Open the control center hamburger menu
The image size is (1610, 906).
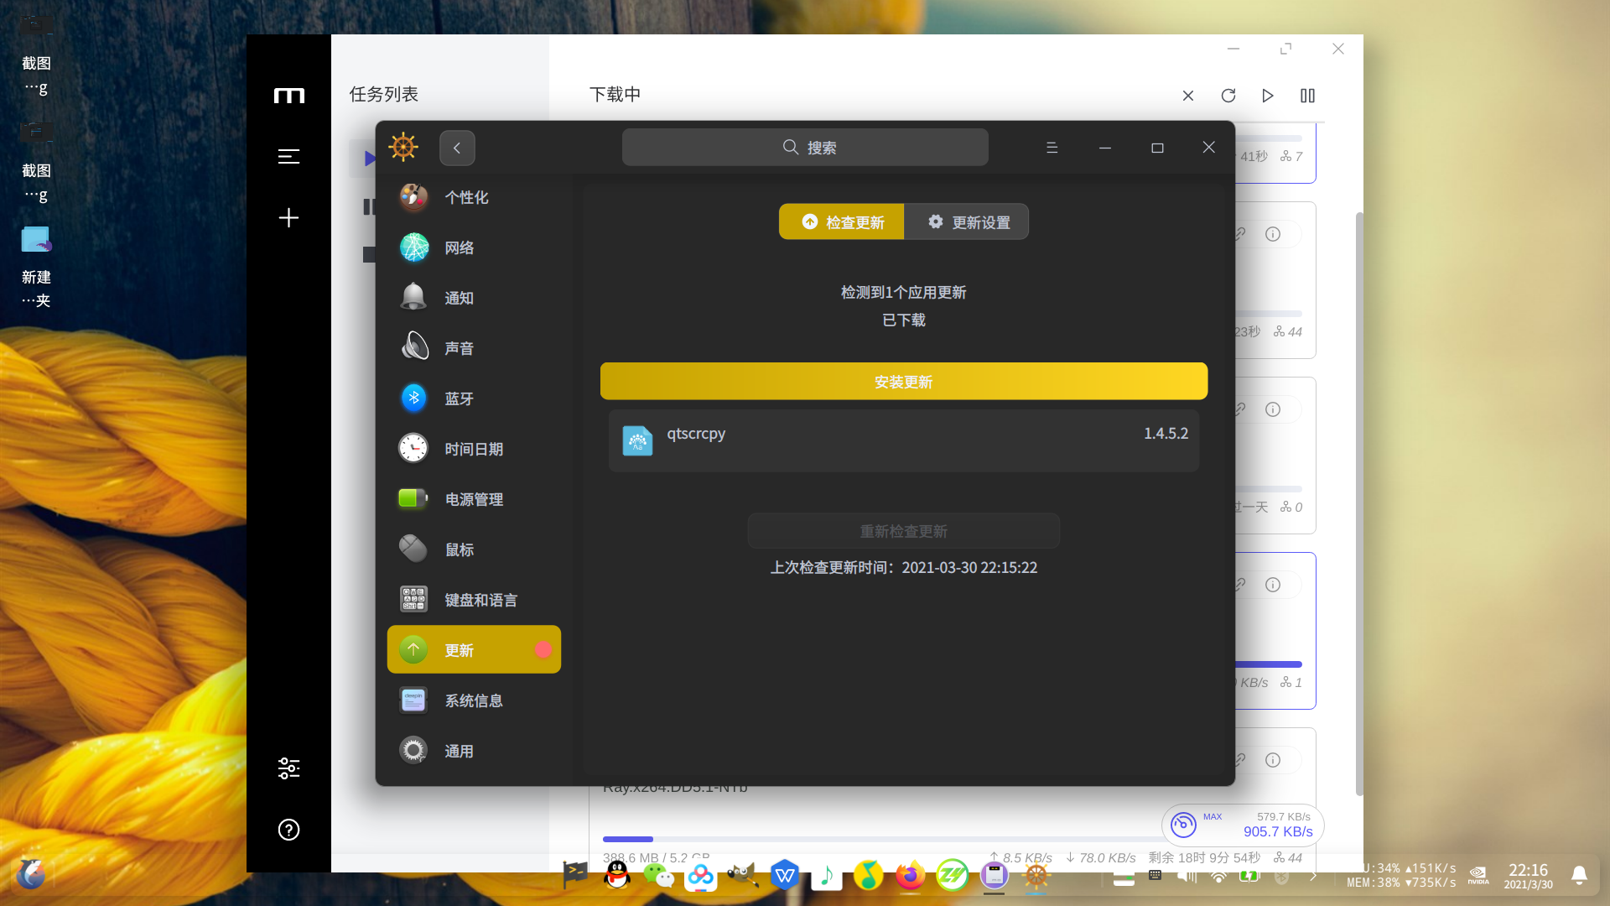pos(1052,148)
